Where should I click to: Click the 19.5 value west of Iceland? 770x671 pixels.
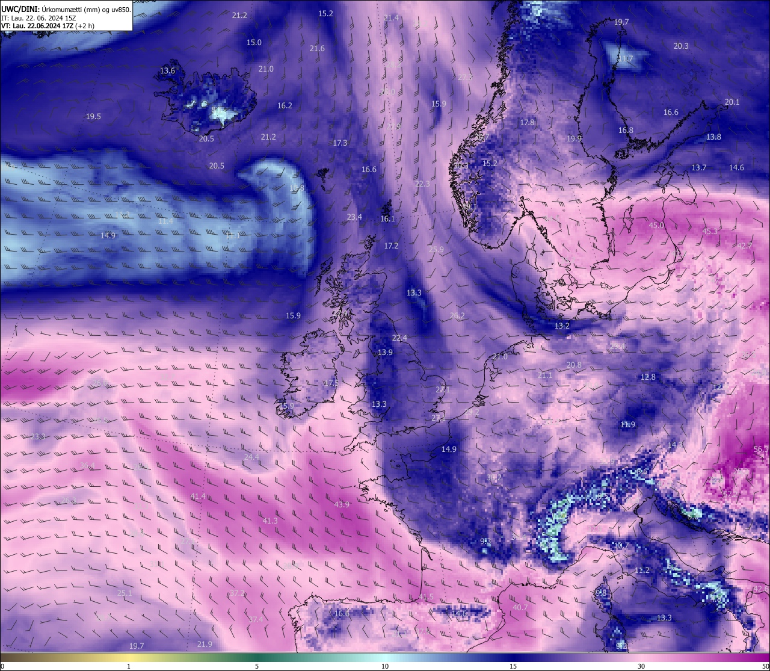pos(93,117)
